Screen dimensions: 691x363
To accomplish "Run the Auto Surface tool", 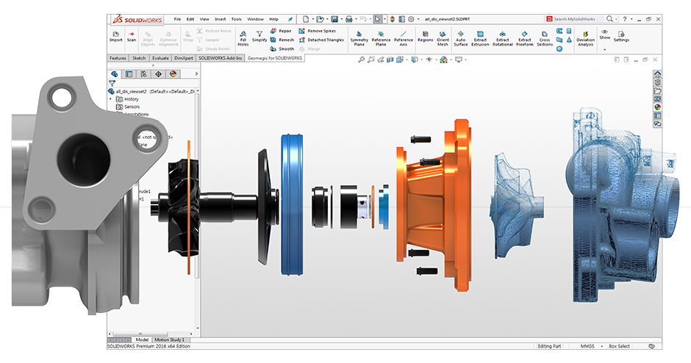I will tap(460, 37).
